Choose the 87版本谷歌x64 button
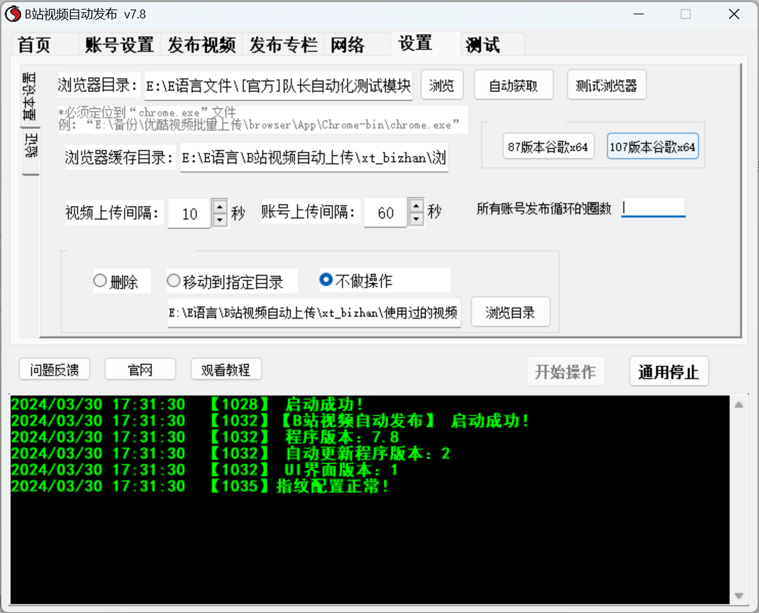 pos(548,146)
